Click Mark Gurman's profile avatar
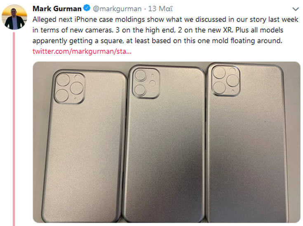The image size is (303, 226). 14,17
